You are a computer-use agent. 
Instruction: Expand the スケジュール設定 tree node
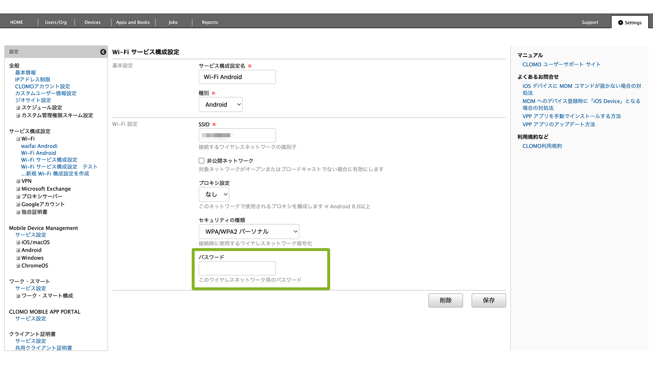[x=18, y=108]
